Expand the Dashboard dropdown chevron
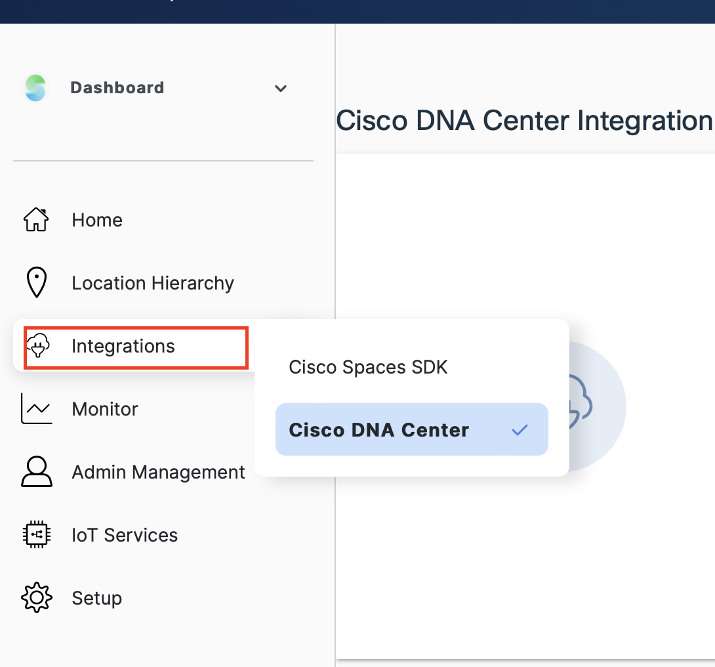Image resolution: width=715 pixels, height=667 pixels. click(x=281, y=89)
